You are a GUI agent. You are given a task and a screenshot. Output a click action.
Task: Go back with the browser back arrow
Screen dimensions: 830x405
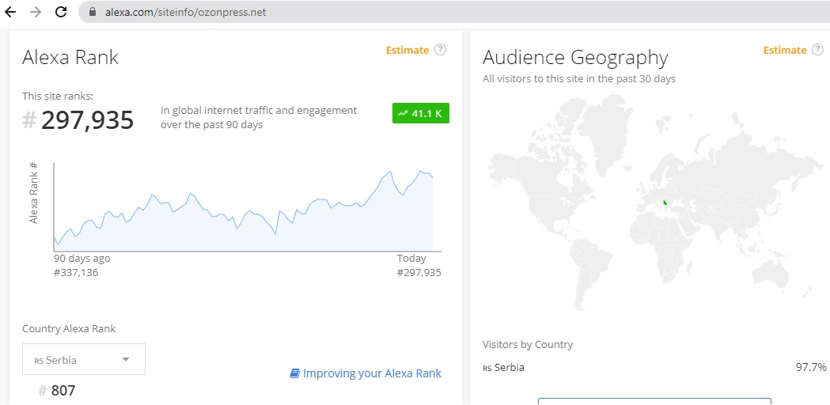pos(10,12)
